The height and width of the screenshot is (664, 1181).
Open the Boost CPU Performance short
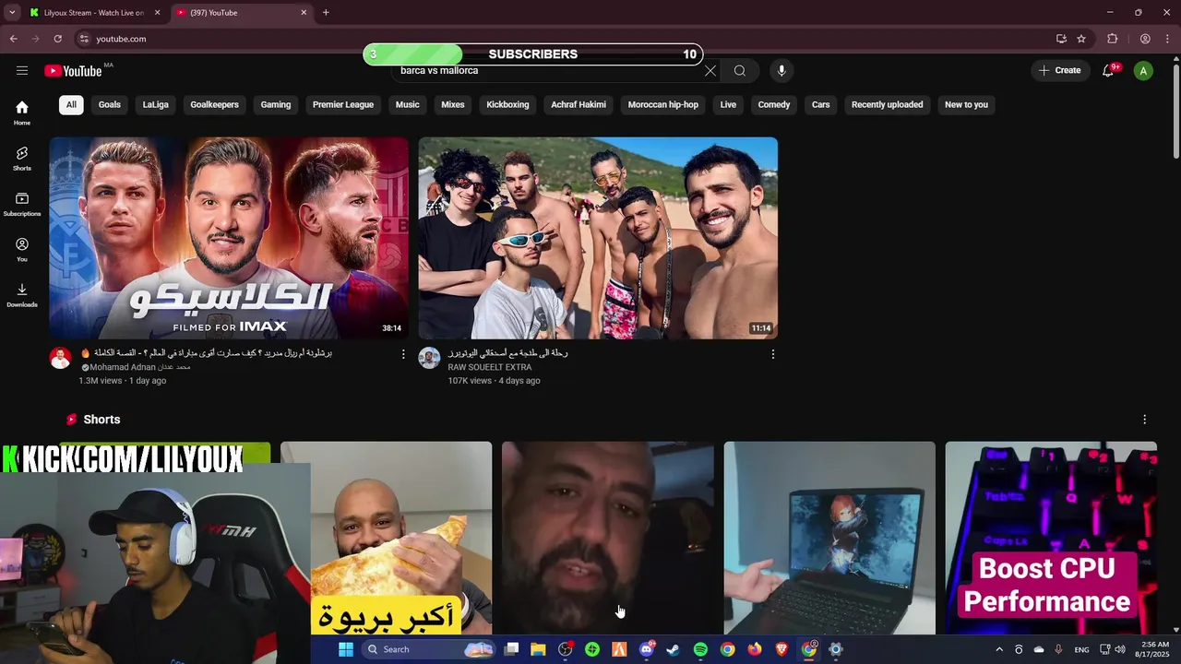click(x=1051, y=538)
